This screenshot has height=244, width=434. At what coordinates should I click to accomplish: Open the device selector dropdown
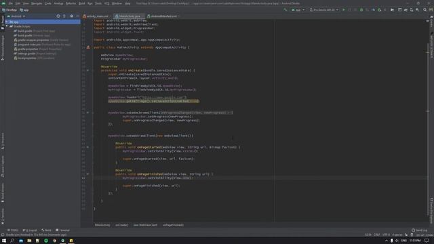[x=324, y=9]
